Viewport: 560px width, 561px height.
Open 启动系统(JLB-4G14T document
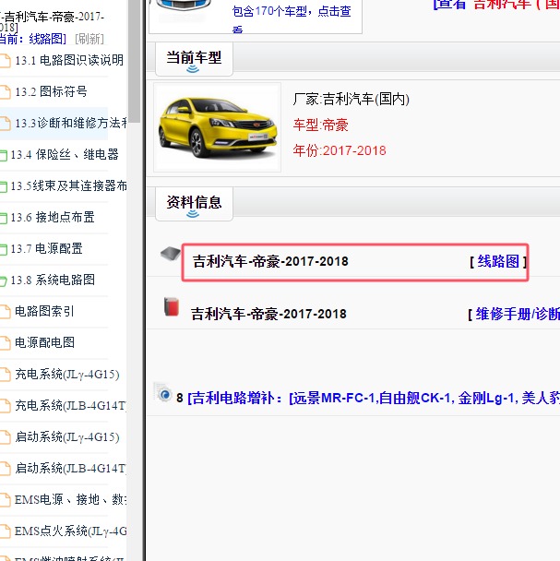click(x=71, y=469)
